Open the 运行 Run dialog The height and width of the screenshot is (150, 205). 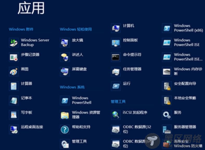(121, 86)
